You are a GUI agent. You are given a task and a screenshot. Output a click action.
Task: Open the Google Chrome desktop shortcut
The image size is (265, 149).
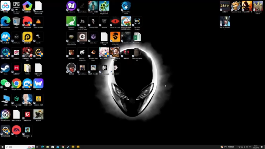click(16, 85)
